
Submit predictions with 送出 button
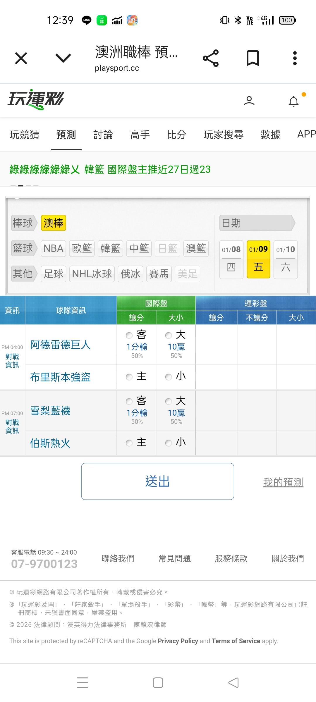point(157,481)
